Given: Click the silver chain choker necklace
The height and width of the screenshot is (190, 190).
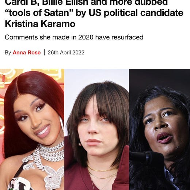Looking at the screenshot, I should (50, 152).
